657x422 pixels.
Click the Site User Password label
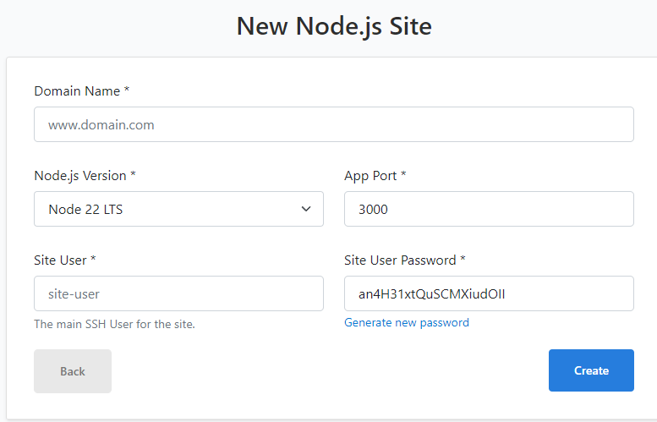(x=405, y=260)
